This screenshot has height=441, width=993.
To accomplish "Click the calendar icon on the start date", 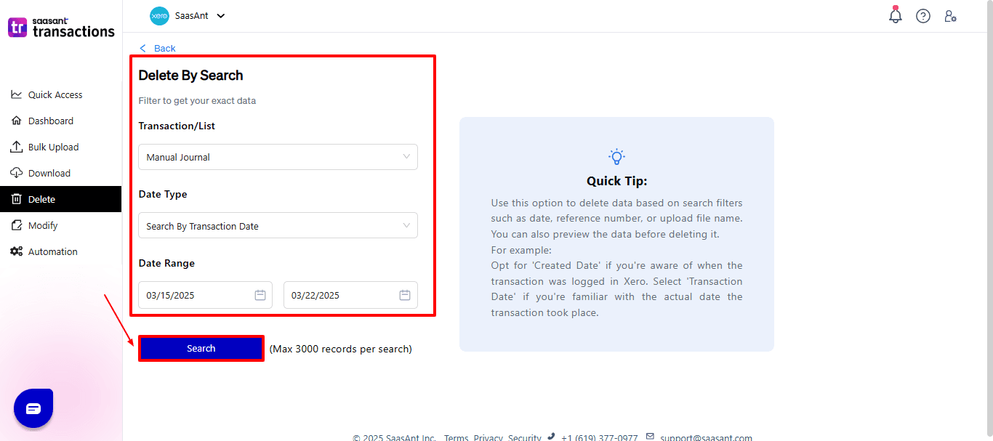I will click(260, 294).
